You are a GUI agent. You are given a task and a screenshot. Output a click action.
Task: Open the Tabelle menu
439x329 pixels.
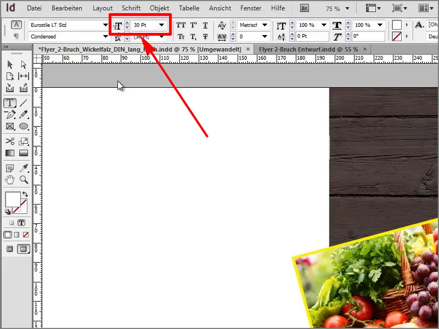point(189,8)
